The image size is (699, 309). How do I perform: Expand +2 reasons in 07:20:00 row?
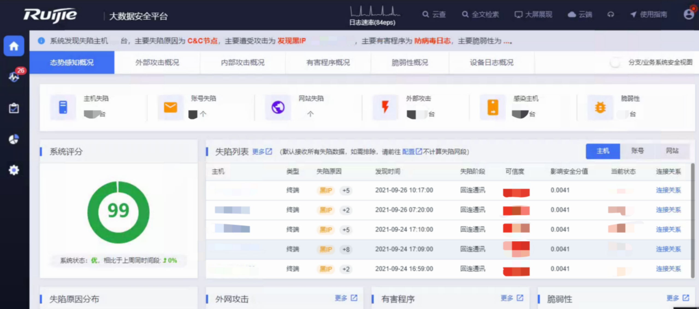(346, 210)
